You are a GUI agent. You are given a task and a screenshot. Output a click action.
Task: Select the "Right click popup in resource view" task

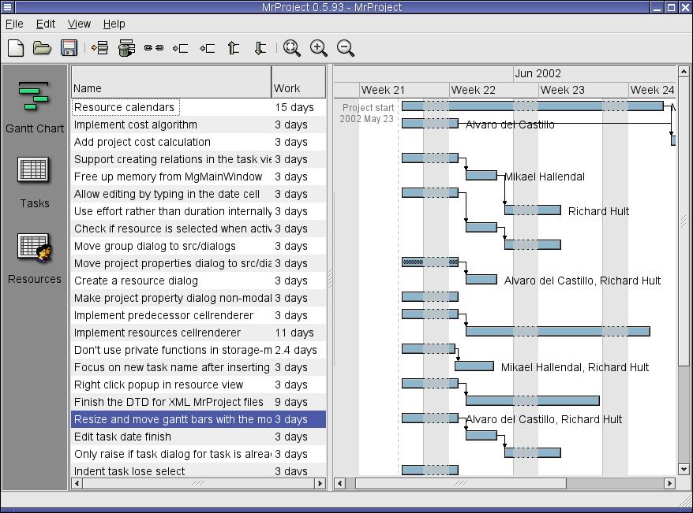(198, 385)
